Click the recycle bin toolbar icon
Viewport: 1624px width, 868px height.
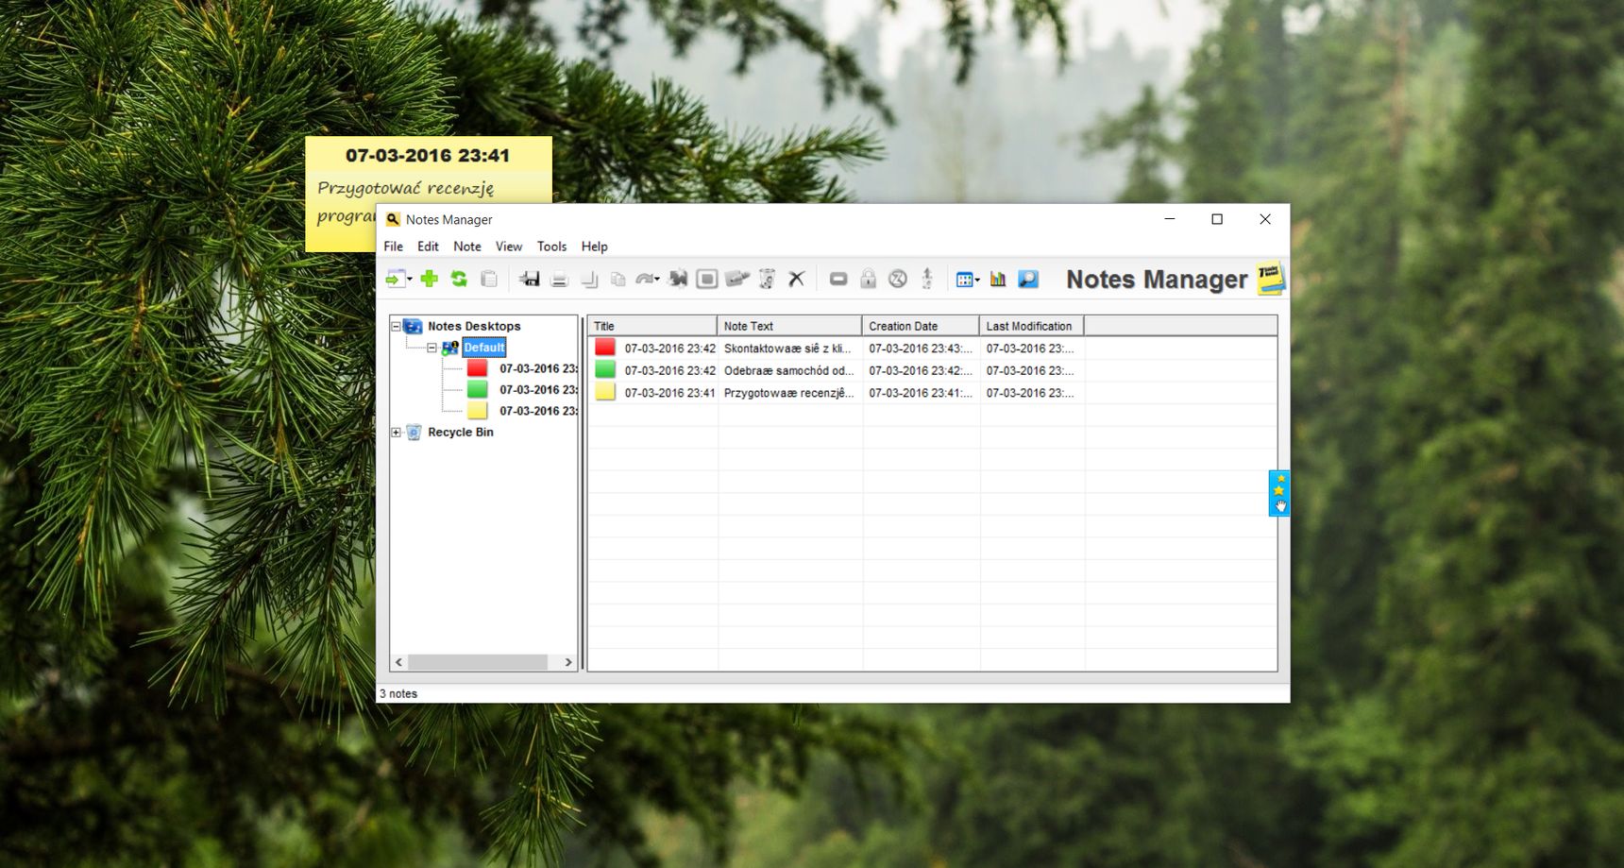pos(767,279)
